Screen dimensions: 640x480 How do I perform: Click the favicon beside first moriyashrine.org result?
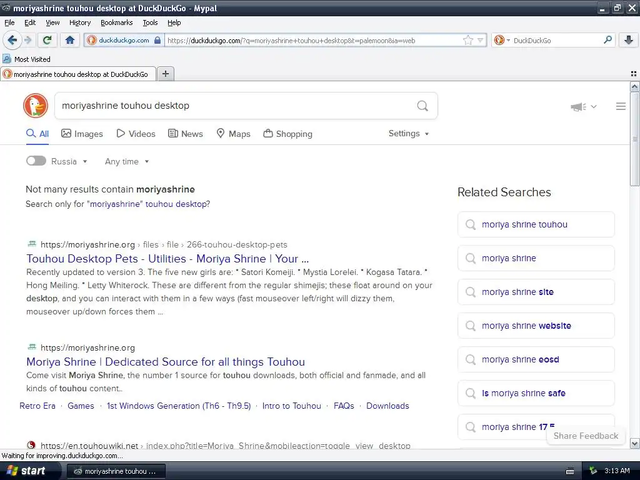[32, 244]
